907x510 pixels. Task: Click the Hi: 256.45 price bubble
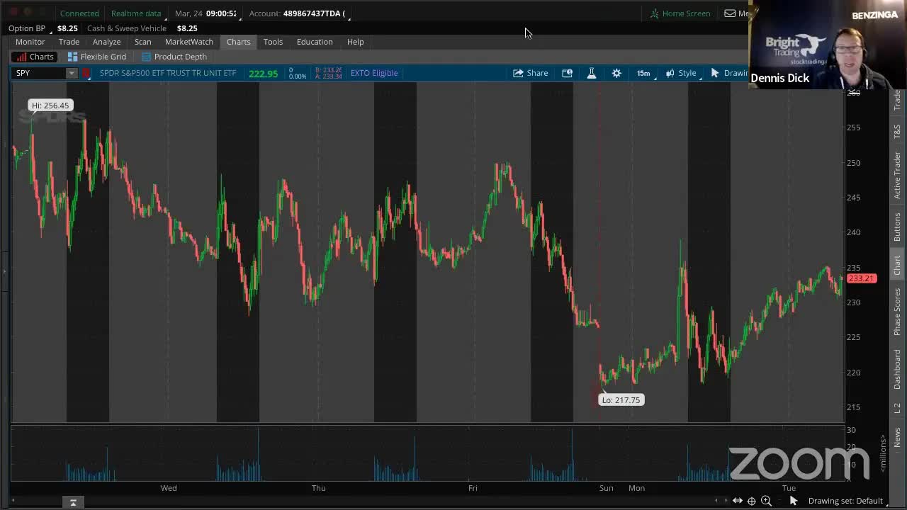pyautogui.click(x=50, y=106)
